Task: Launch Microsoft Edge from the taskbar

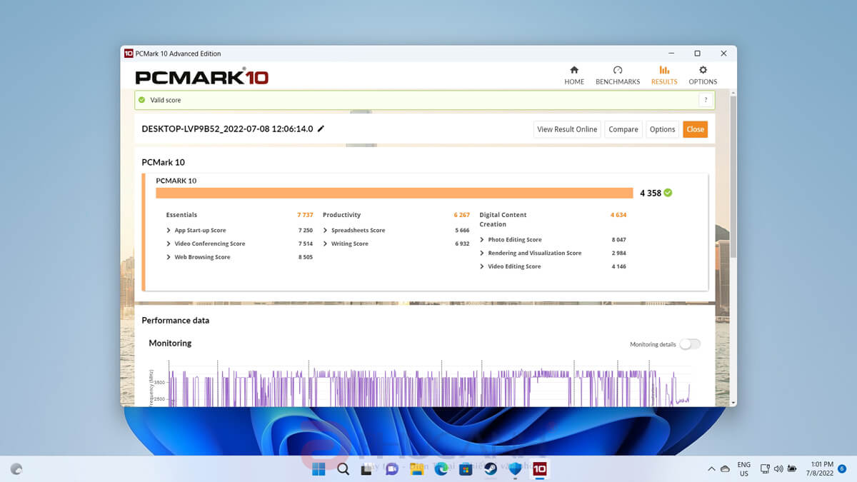Action: pyautogui.click(x=441, y=469)
